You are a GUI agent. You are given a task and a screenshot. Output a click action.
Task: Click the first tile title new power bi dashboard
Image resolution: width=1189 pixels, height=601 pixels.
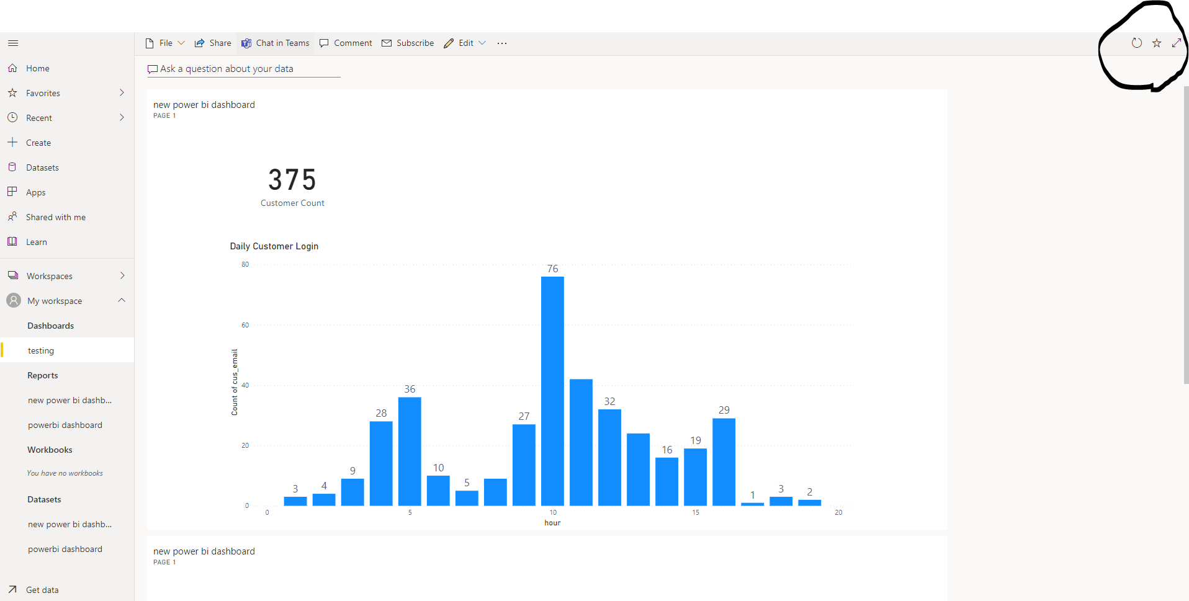click(x=204, y=105)
